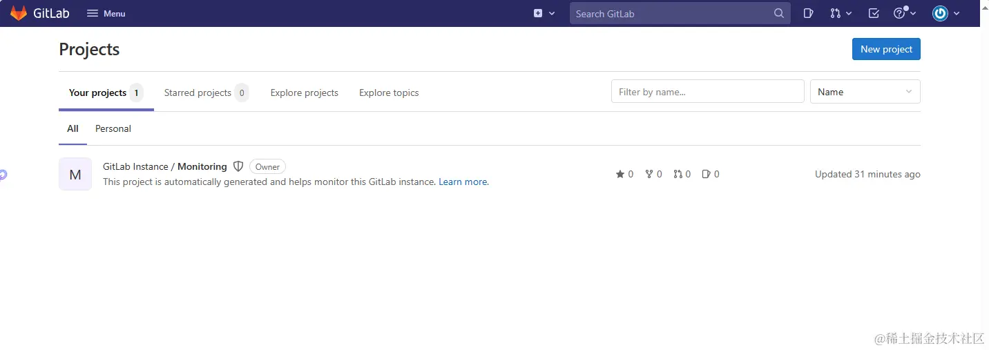
Task: Focus the Search GitLab field
Action: 680,13
